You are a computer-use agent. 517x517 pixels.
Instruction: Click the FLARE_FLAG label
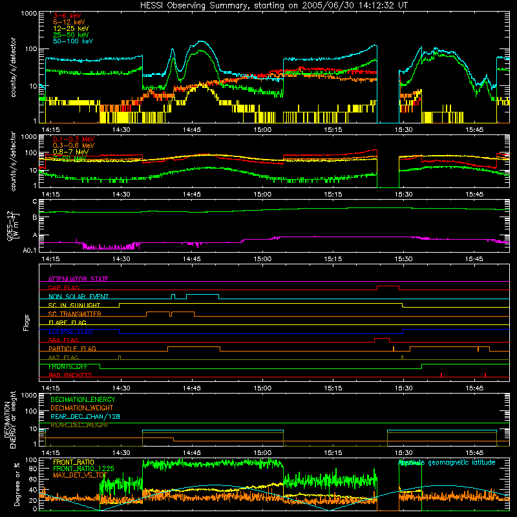[67, 322]
